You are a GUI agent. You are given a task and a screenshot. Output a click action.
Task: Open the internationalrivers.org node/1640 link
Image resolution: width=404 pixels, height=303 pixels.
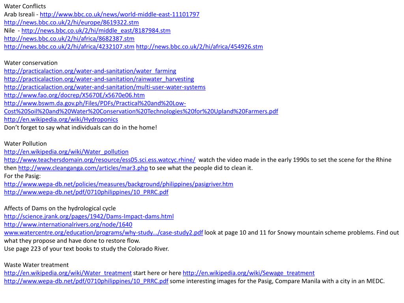(68, 224)
